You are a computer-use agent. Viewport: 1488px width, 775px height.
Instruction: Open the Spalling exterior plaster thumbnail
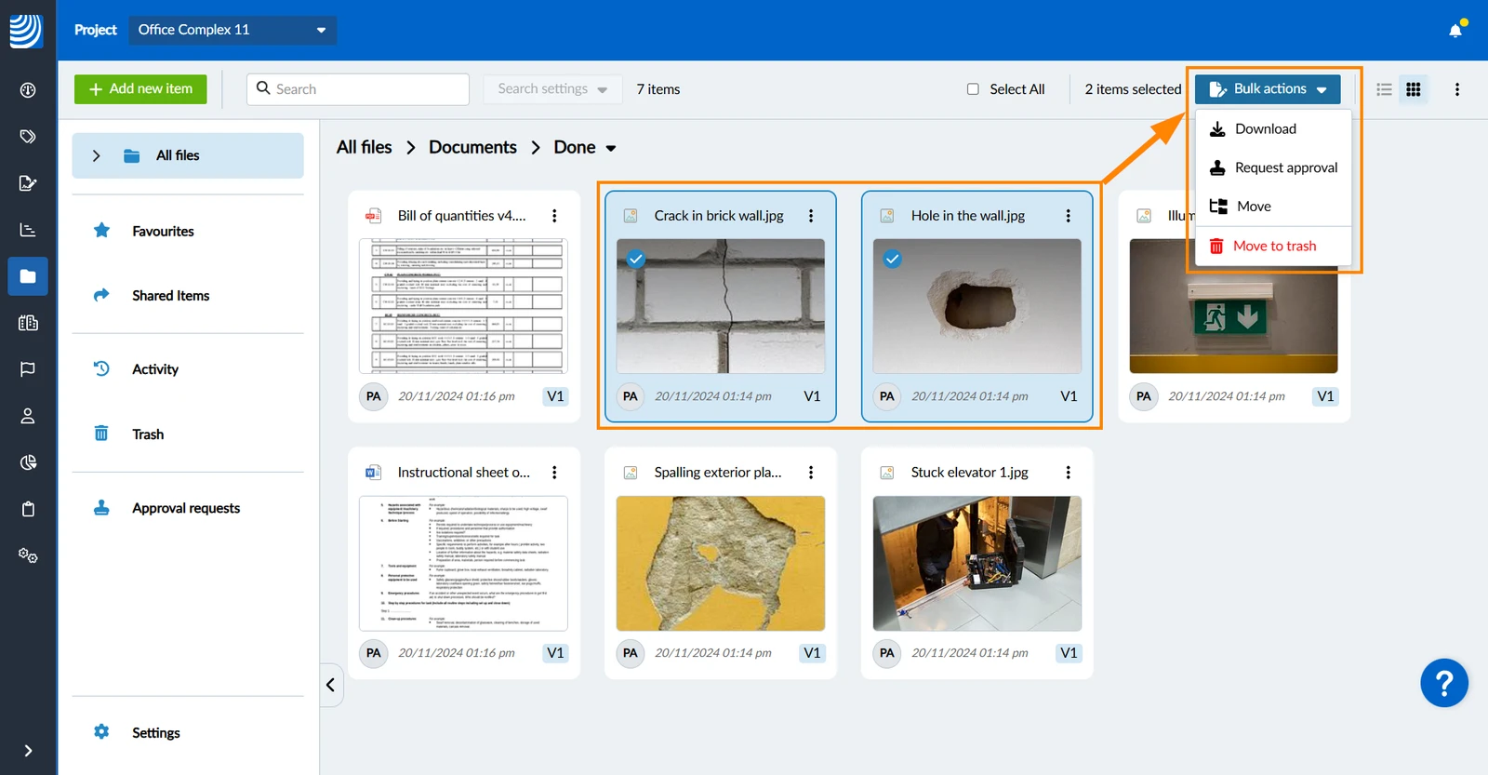coord(720,563)
